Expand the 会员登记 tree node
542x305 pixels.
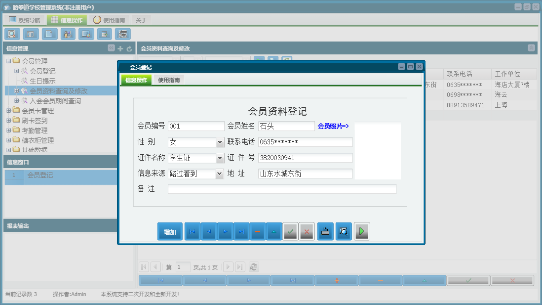click(x=17, y=71)
